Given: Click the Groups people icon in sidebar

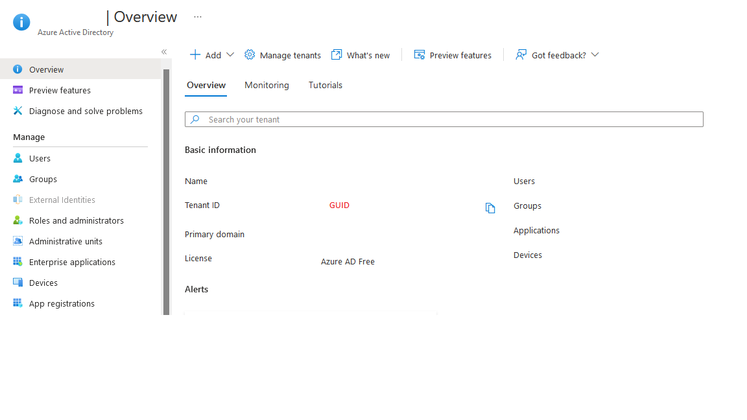Looking at the screenshot, I should [18, 179].
